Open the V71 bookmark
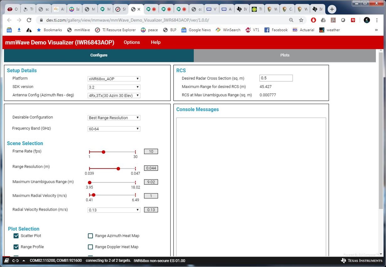This screenshot has height=267, width=386. [252, 30]
